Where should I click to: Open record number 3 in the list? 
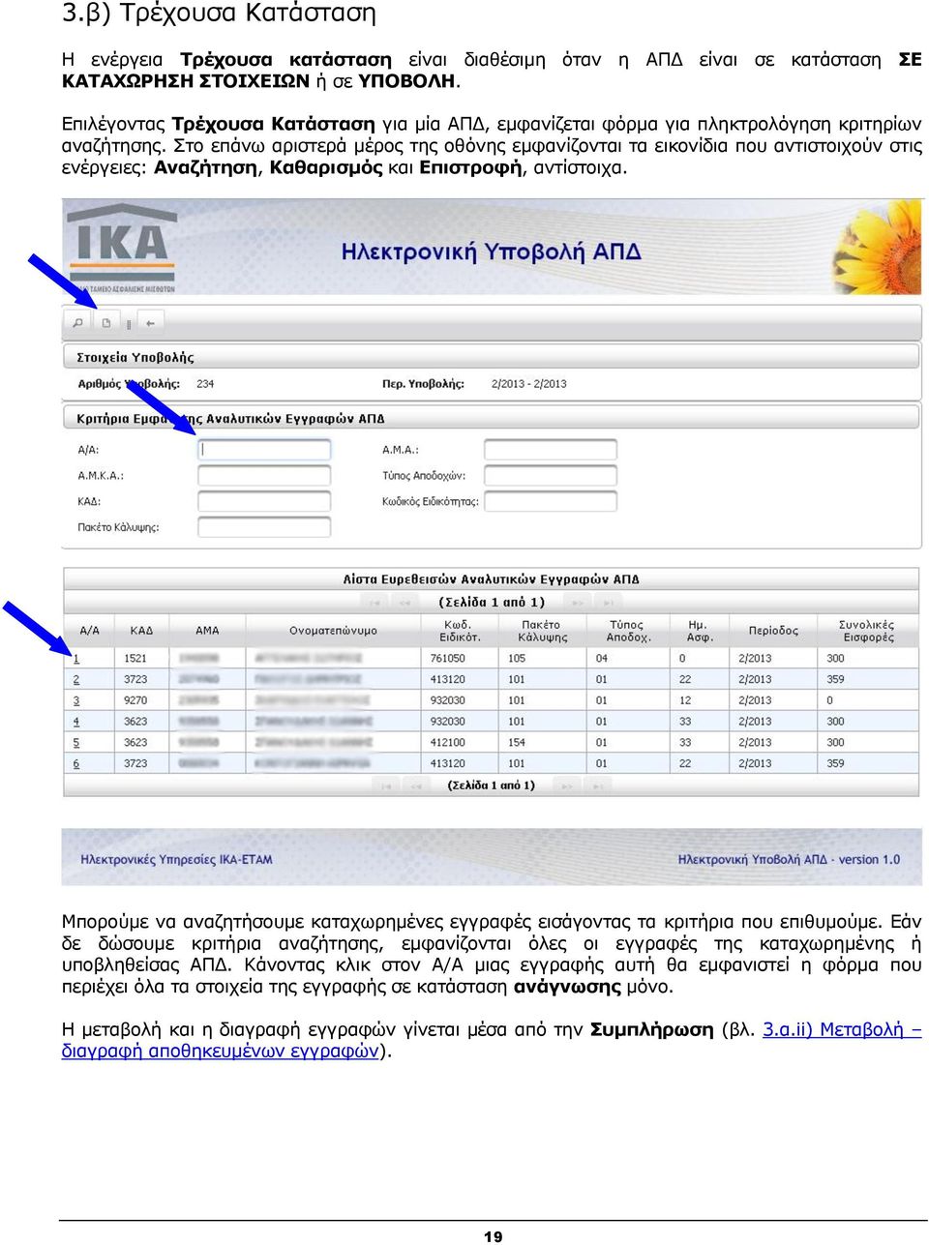[76, 701]
